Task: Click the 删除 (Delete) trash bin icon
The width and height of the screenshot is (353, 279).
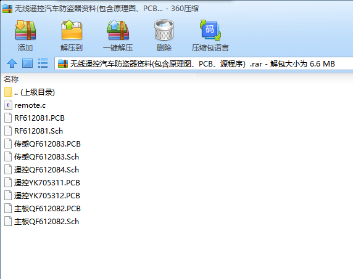Action: [164, 30]
